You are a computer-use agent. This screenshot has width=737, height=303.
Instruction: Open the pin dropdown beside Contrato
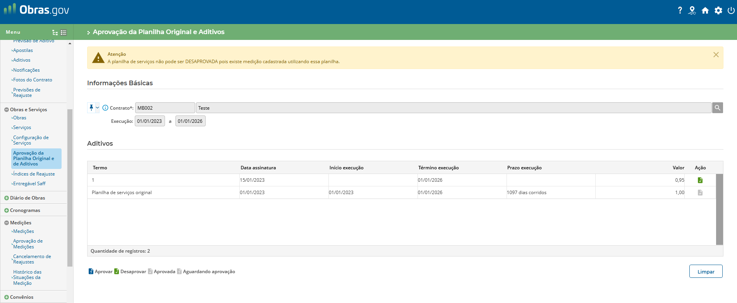tap(97, 108)
